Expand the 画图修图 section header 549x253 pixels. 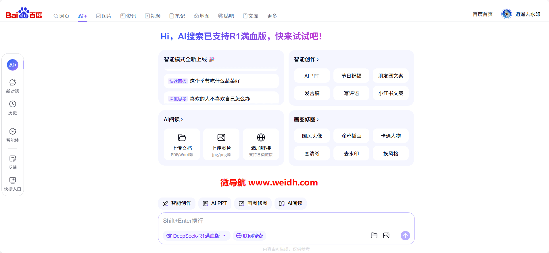306,119
